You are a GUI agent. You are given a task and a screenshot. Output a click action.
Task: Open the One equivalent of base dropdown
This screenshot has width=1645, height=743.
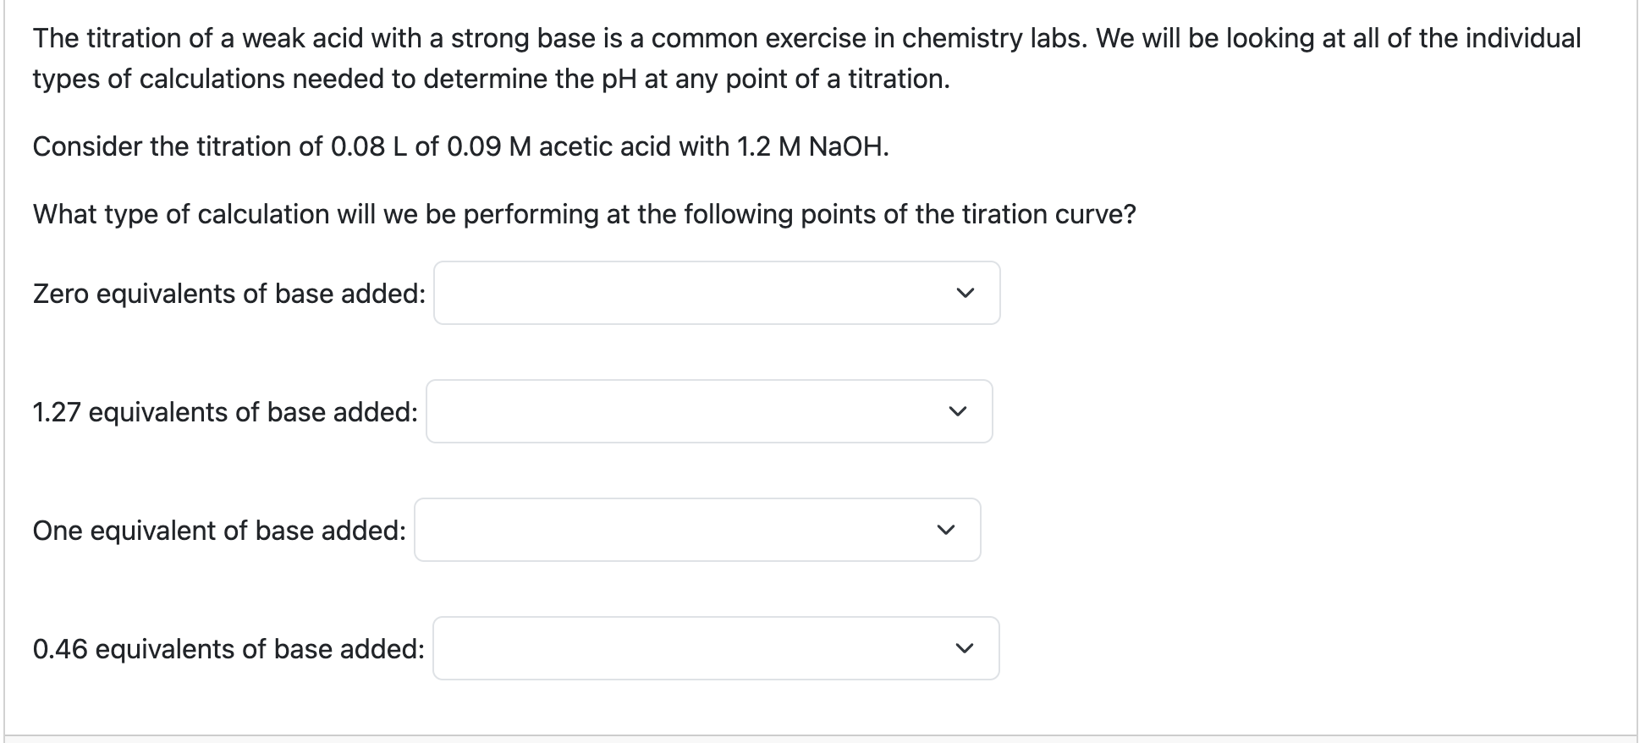(x=696, y=530)
